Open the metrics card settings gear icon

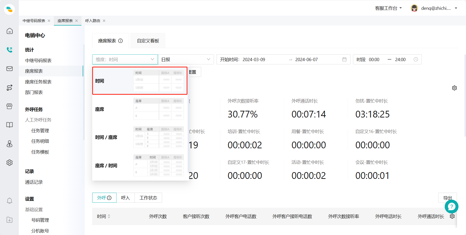pos(454,88)
